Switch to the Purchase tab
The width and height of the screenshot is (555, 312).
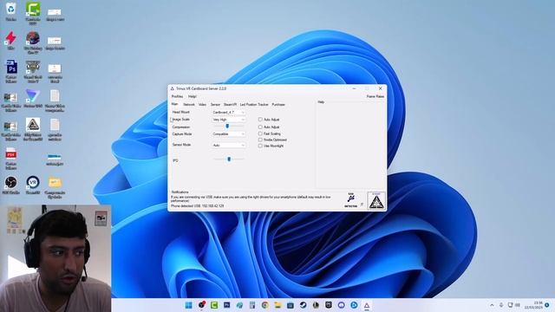click(x=278, y=104)
